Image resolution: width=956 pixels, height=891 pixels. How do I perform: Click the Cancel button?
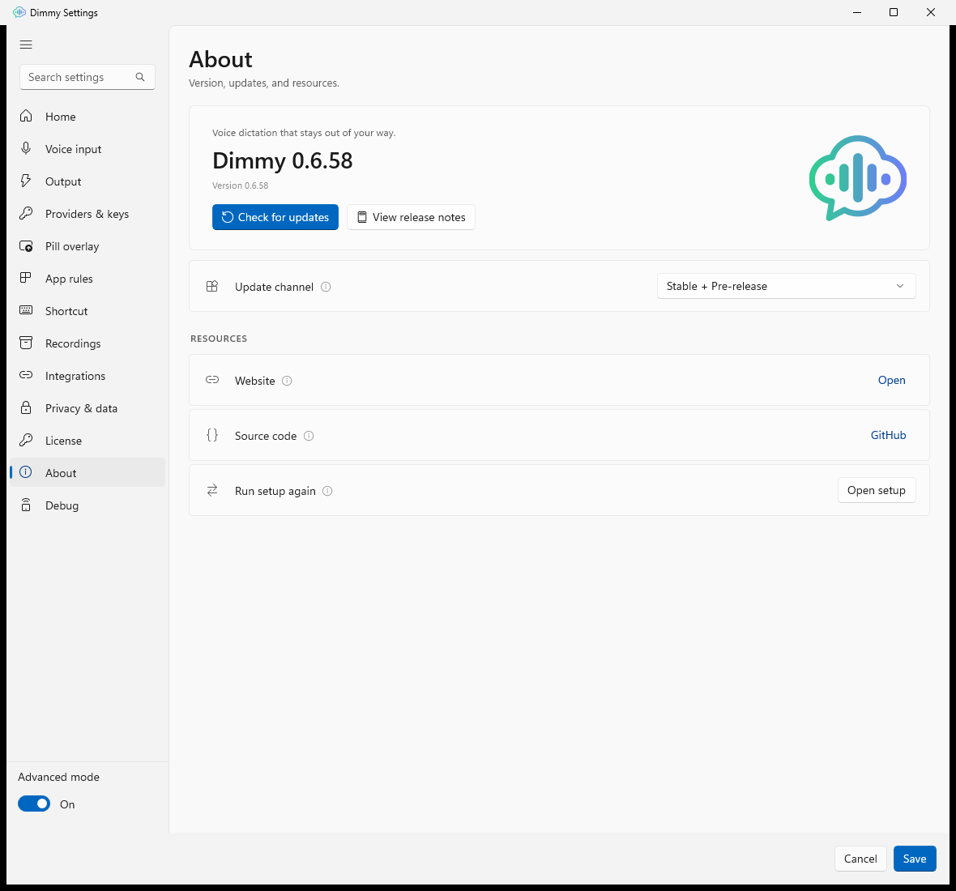coord(860,859)
